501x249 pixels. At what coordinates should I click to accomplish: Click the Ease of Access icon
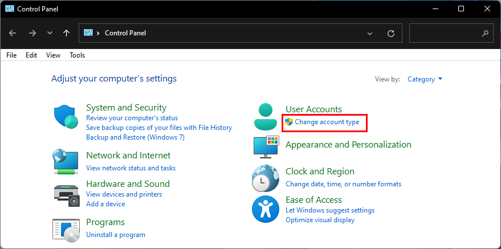point(266,209)
